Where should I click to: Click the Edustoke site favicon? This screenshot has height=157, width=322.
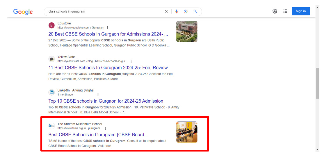(x=51, y=25)
